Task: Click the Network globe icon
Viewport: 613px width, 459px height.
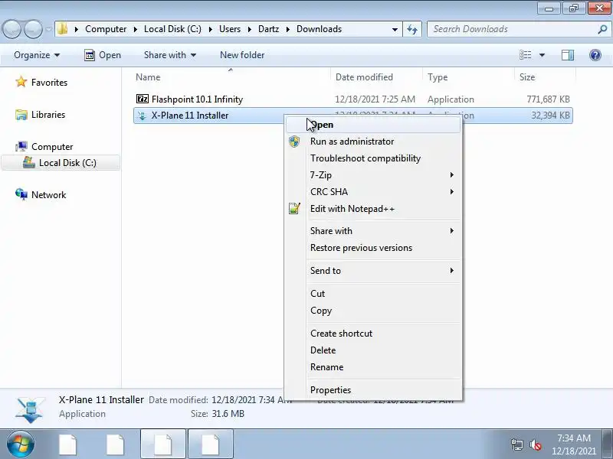Action: click(21, 194)
